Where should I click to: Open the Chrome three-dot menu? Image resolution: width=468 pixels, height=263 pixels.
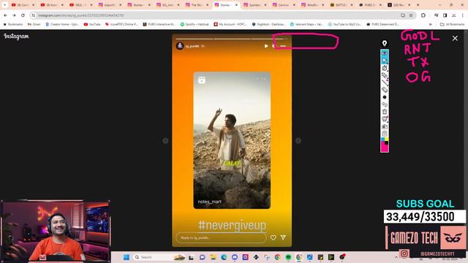point(463,15)
